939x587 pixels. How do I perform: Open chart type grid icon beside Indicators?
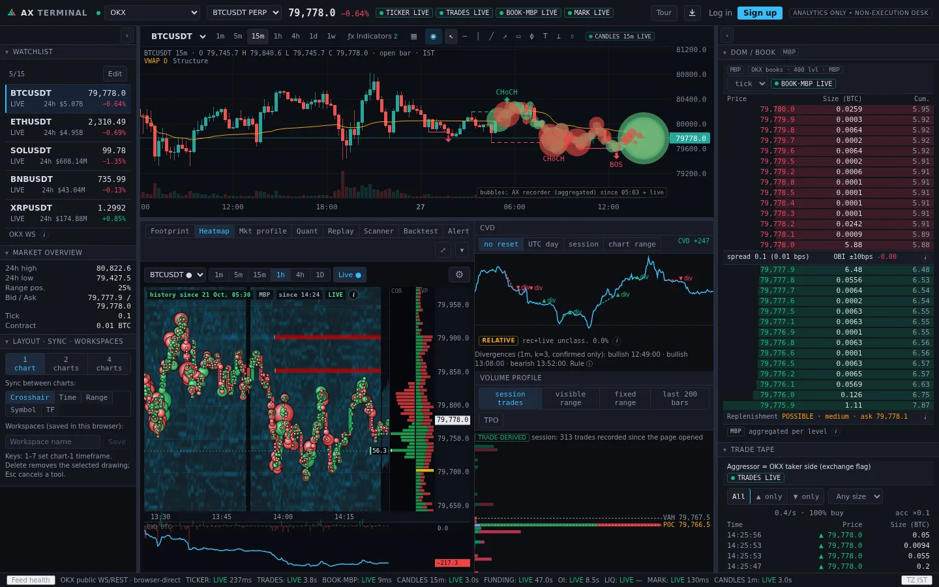(413, 37)
